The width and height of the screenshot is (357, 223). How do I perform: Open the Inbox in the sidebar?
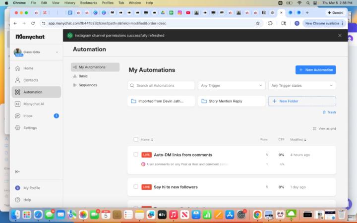(29, 115)
